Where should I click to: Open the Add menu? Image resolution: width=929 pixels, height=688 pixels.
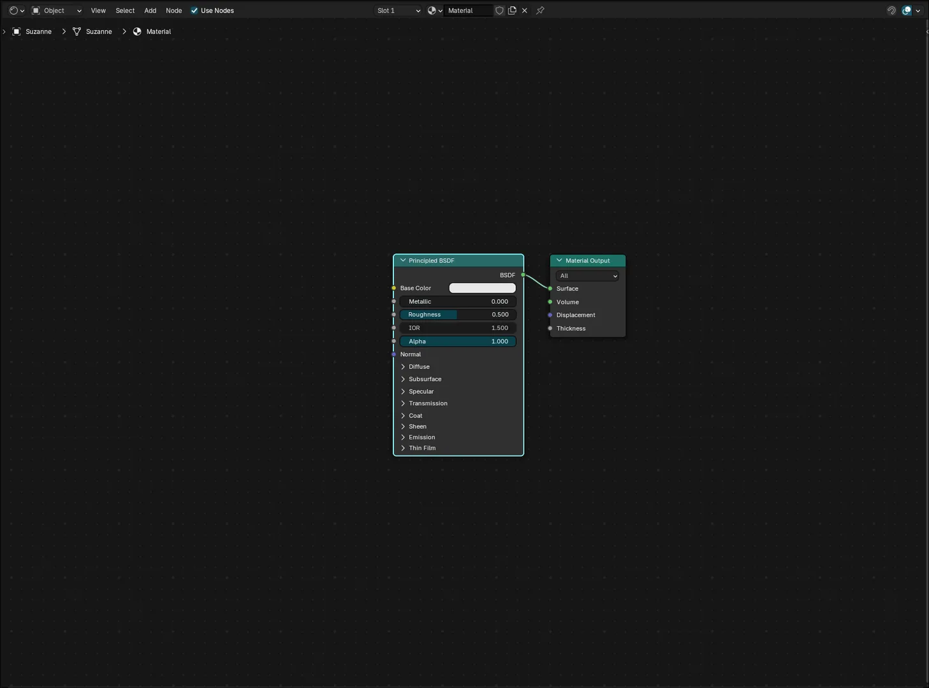click(150, 10)
